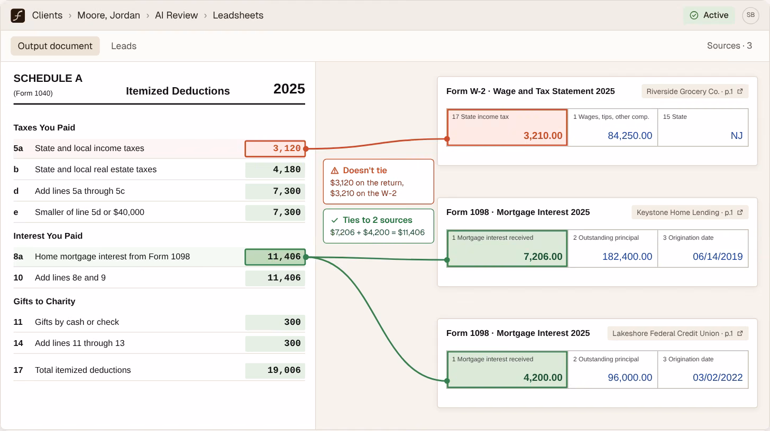This screenshot has height=431, width=770.
Task: Select line 5a value 3,120
Action: [x=275, y=148]
